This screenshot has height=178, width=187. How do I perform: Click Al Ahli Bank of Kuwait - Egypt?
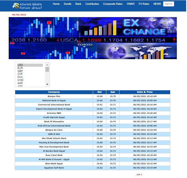(54, 159)
